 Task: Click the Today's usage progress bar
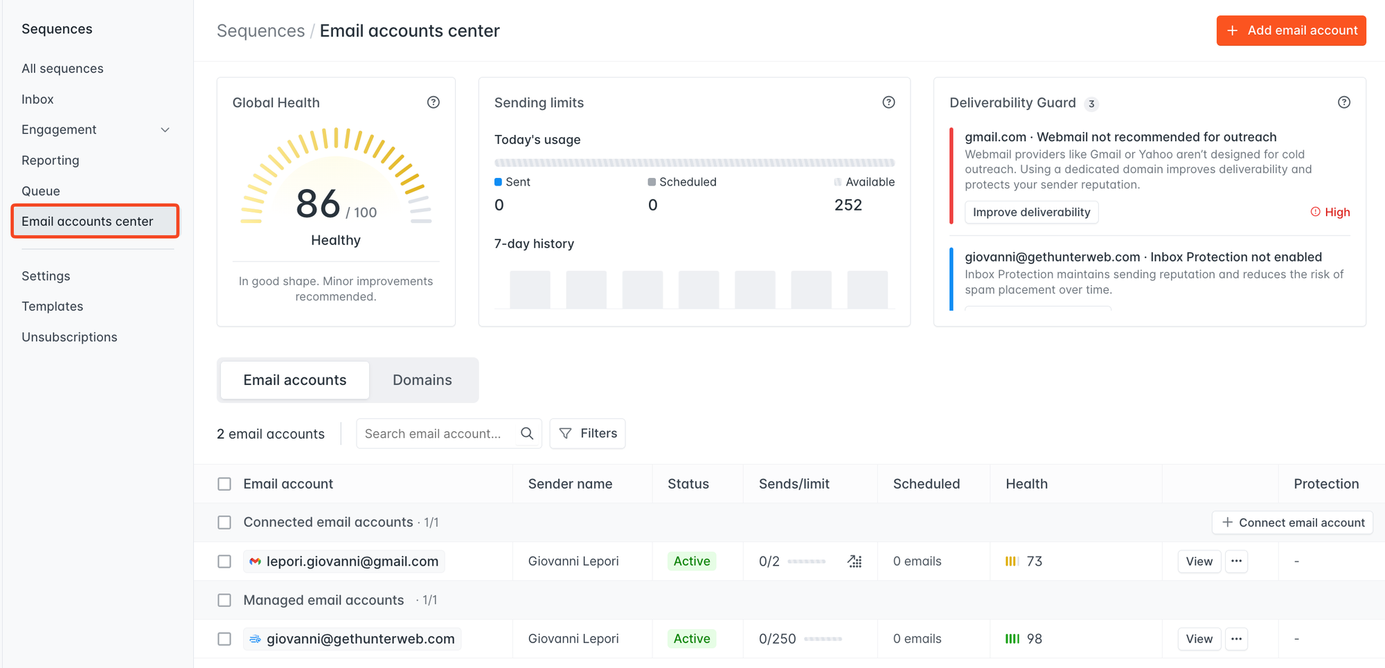[x=694, y=163]
